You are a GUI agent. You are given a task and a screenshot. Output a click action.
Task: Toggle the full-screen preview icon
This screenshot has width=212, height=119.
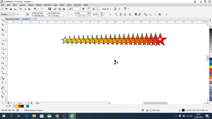click(x=83, y=9)
